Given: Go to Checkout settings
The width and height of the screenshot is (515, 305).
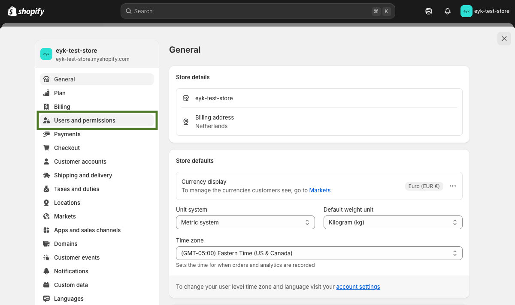Looking at the screenshot, I should point(97,148).
